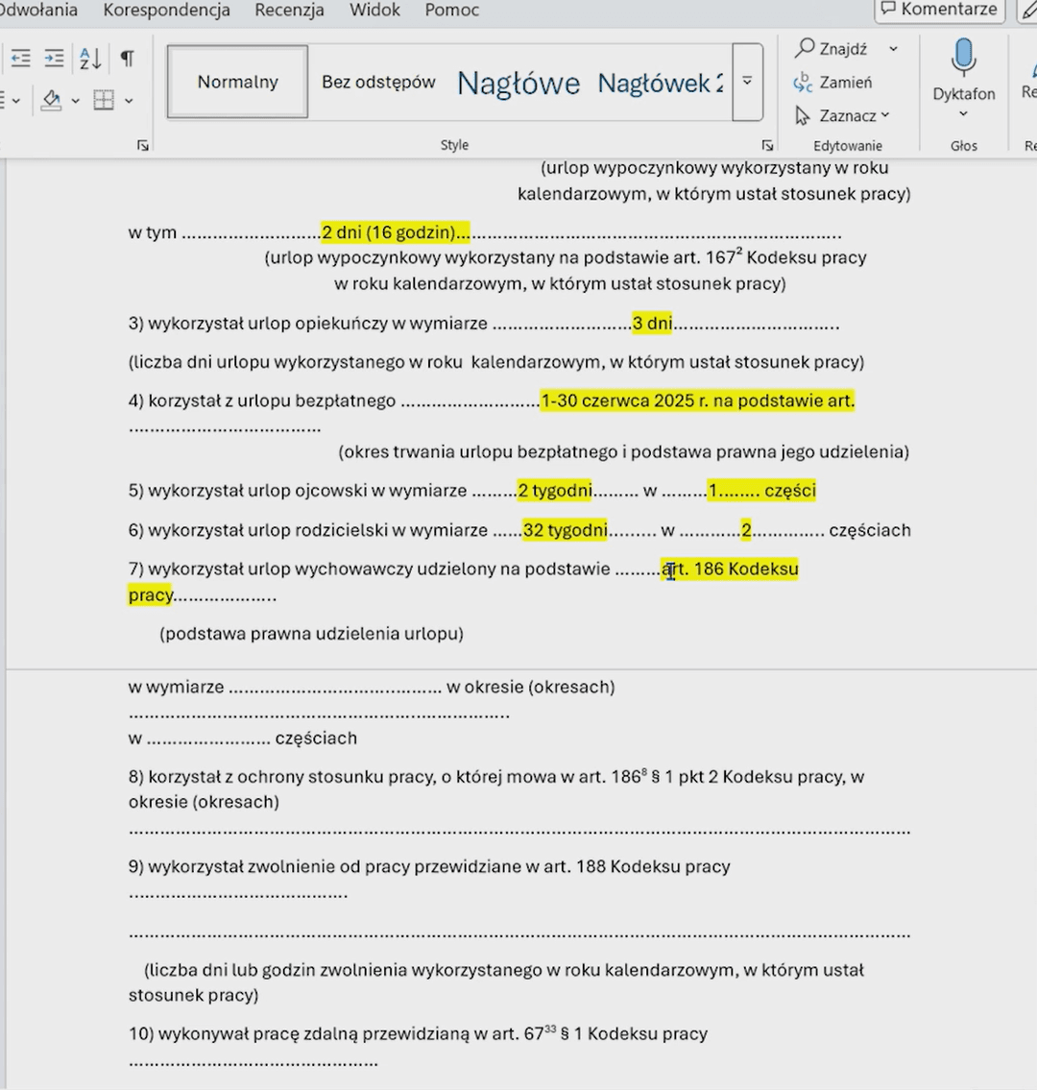This screenshot has width=1037, height=1090.
Task: Open the Znajdź dropdown arrow
Action: [893, 49]
